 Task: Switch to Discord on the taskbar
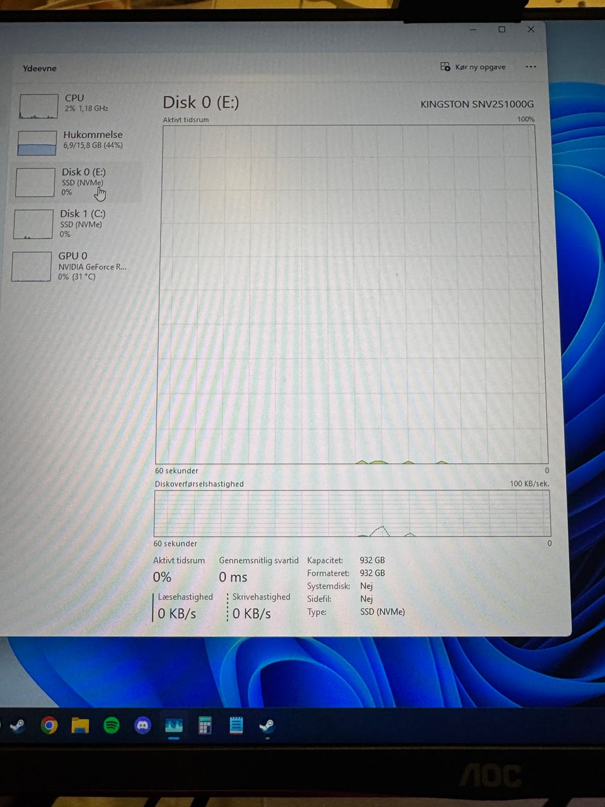point(143,726)
